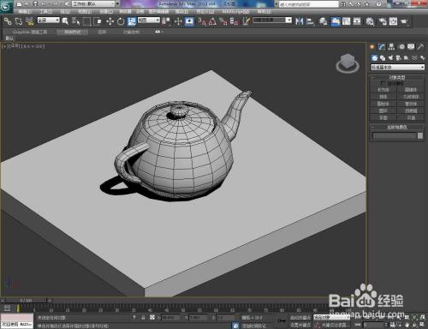The width and height of the screenshot is (428, 329).
Task: Open the 标准基本体 geometry type dropdown
Action: pos(397,67)
